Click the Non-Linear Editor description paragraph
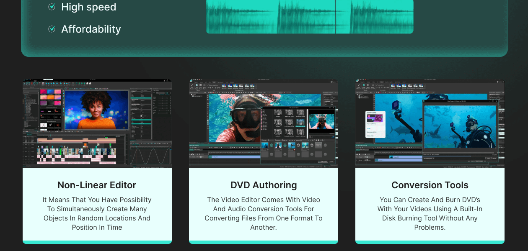Image resolution: width=528 pixels, height=251 pixels. tap(97, 213)
